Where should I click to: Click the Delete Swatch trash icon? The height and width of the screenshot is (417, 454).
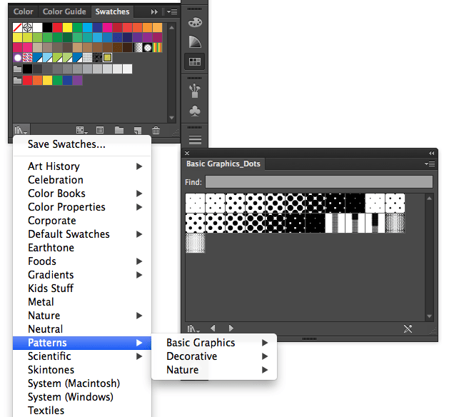(156, 130)
